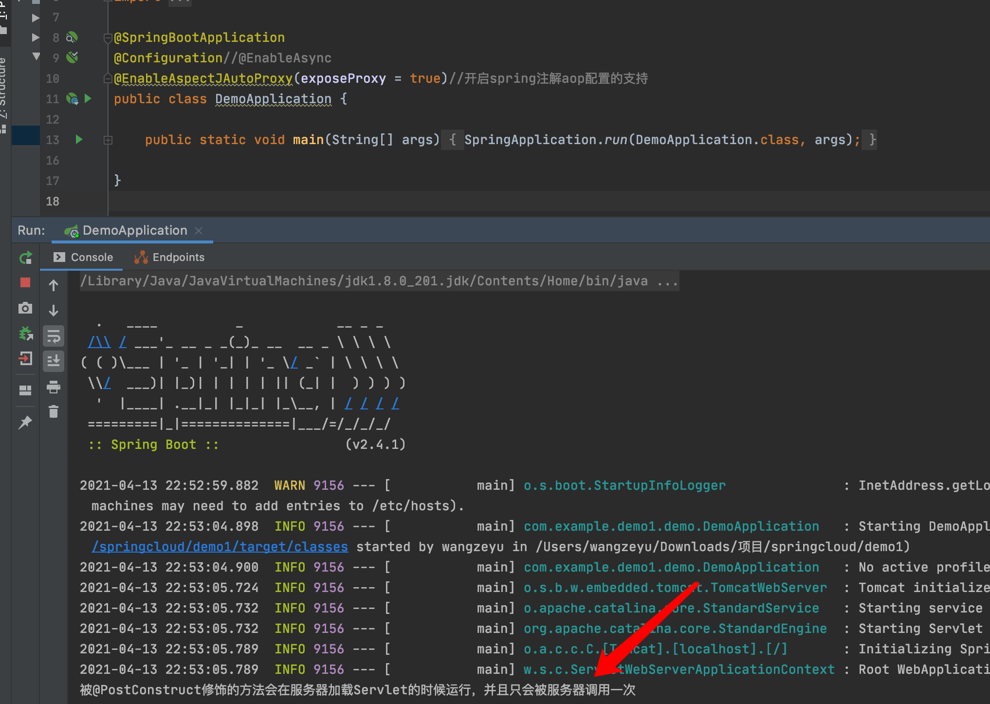Close the DemoApplication run tab
990x704 pixels.
pyautogui.click(x=199, y=231)
